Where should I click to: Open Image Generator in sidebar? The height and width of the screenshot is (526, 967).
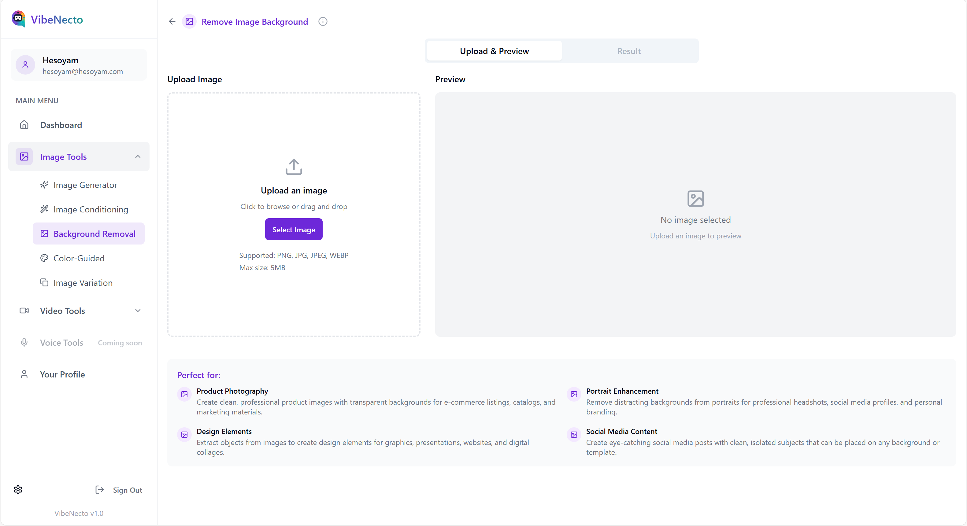85,185
